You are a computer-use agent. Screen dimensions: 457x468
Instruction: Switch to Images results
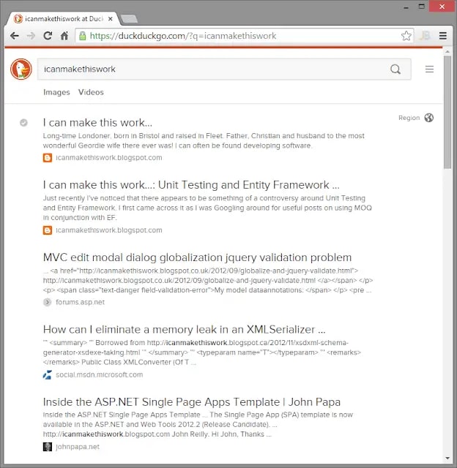tap(56, 92)
